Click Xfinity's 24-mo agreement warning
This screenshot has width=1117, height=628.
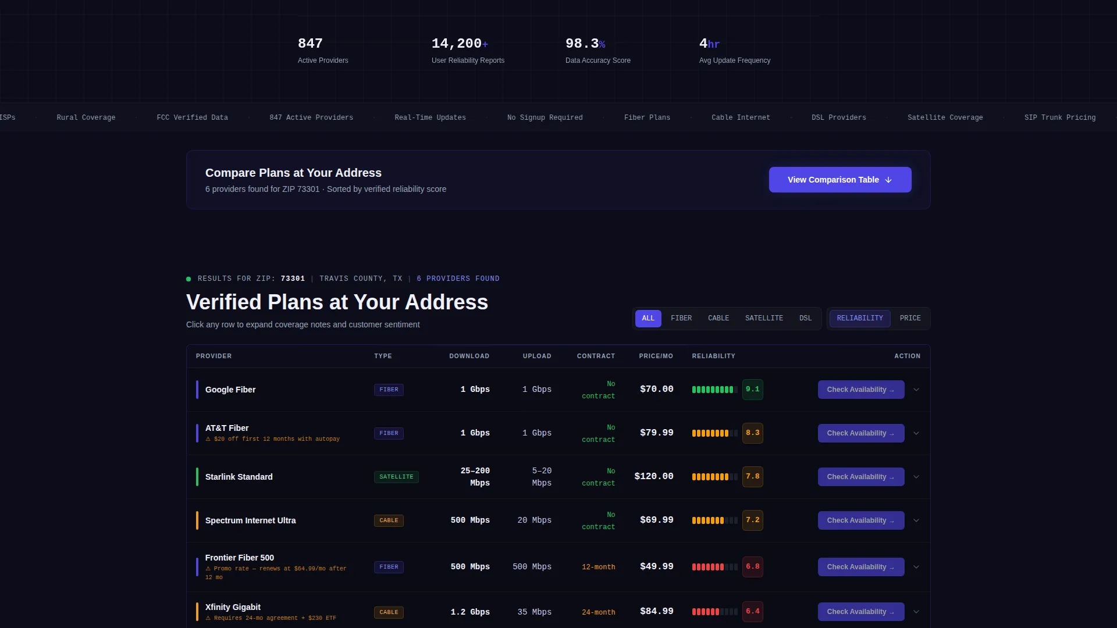(x=271, y=618)
